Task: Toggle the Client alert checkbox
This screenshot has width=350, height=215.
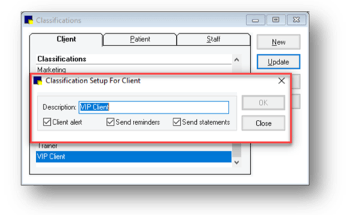Action: pos(47,122)
